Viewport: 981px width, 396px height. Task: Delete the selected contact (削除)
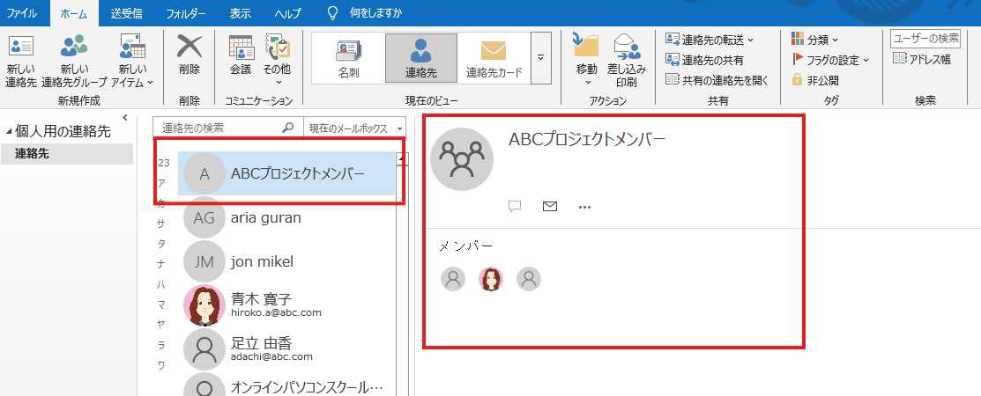pyautogui.click(x=189, y=55)
